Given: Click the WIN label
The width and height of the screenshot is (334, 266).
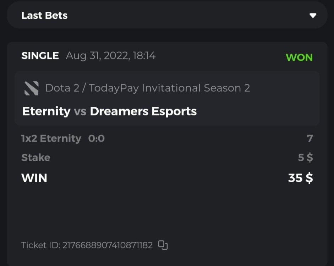Looking at the screenshot, I should (x=34, y=178).
